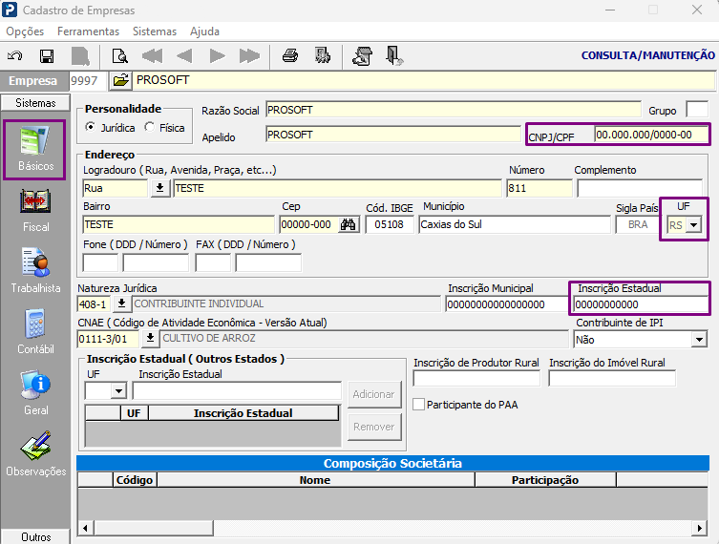Select the Jurídica radio button

[91, 127]
